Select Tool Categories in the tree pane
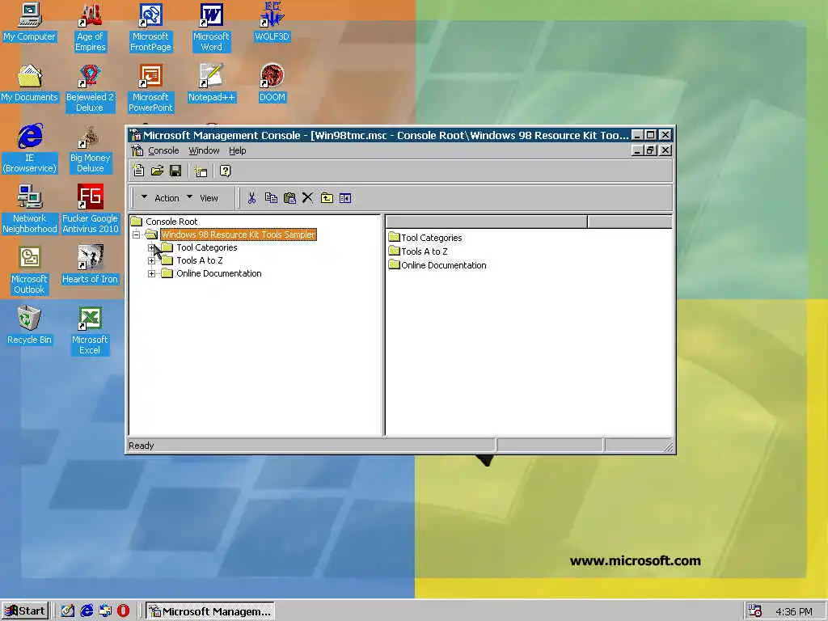The image size is (828, 621). coord(206,247)
